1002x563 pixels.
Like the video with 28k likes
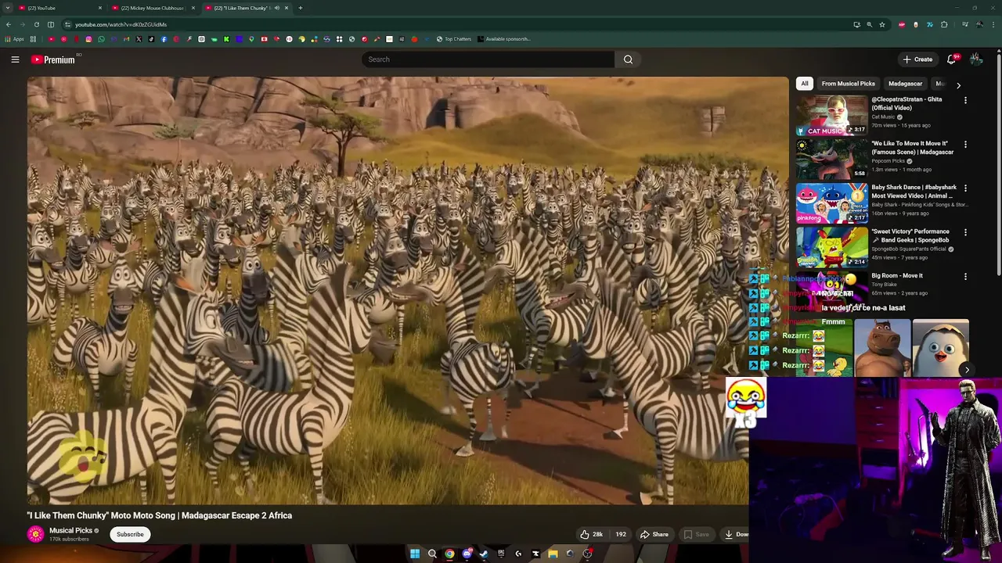coord(591,534)
